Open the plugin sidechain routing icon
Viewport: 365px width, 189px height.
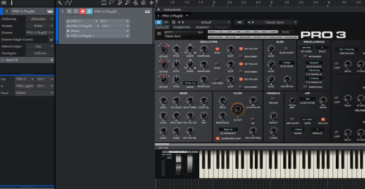166,22
